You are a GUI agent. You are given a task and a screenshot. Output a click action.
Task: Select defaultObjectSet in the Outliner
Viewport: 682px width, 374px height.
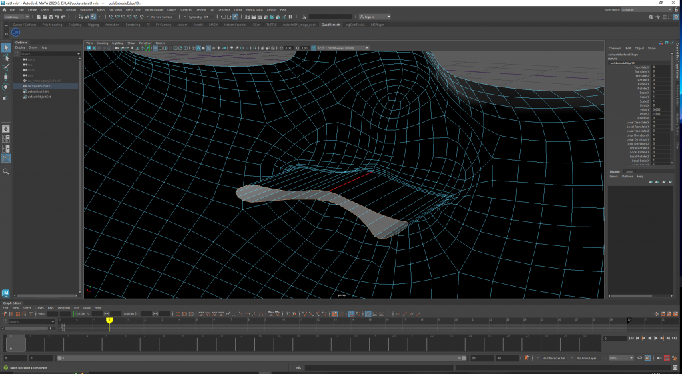tap(39, 97)
